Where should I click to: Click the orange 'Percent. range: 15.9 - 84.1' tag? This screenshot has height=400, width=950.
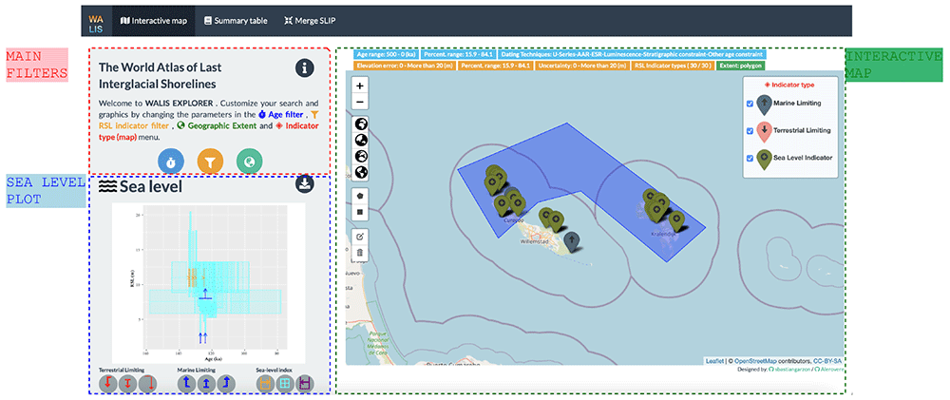click(496, 66)
